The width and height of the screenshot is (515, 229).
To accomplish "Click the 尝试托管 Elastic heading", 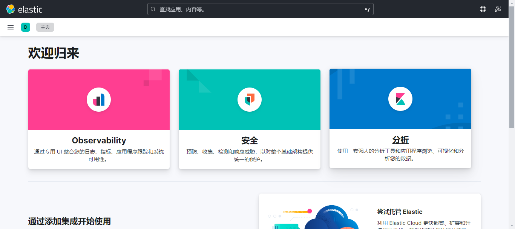I will pos(400,212).
